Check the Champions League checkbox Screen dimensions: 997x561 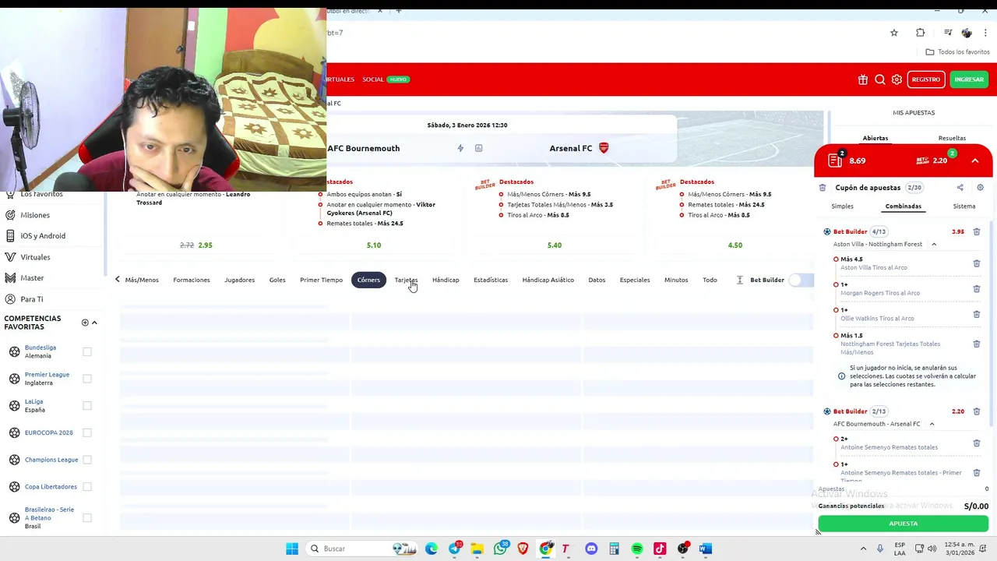[x=87, y=460]
